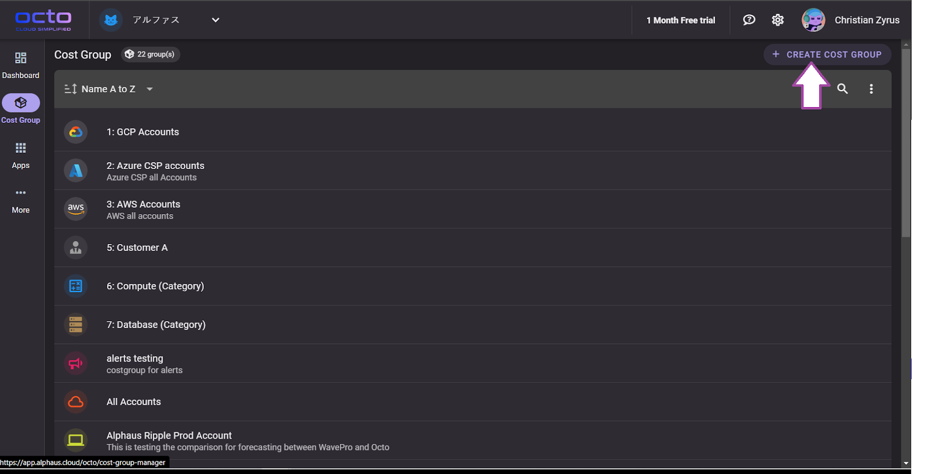Click costgroup for alerts description
The width and height of the screenshot is (943, 474).
(144, 370)
